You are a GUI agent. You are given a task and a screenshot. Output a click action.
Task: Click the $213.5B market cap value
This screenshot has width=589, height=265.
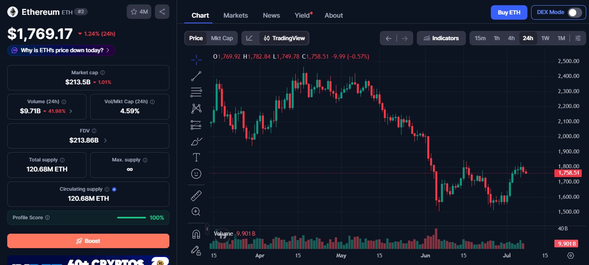(78, 82)
